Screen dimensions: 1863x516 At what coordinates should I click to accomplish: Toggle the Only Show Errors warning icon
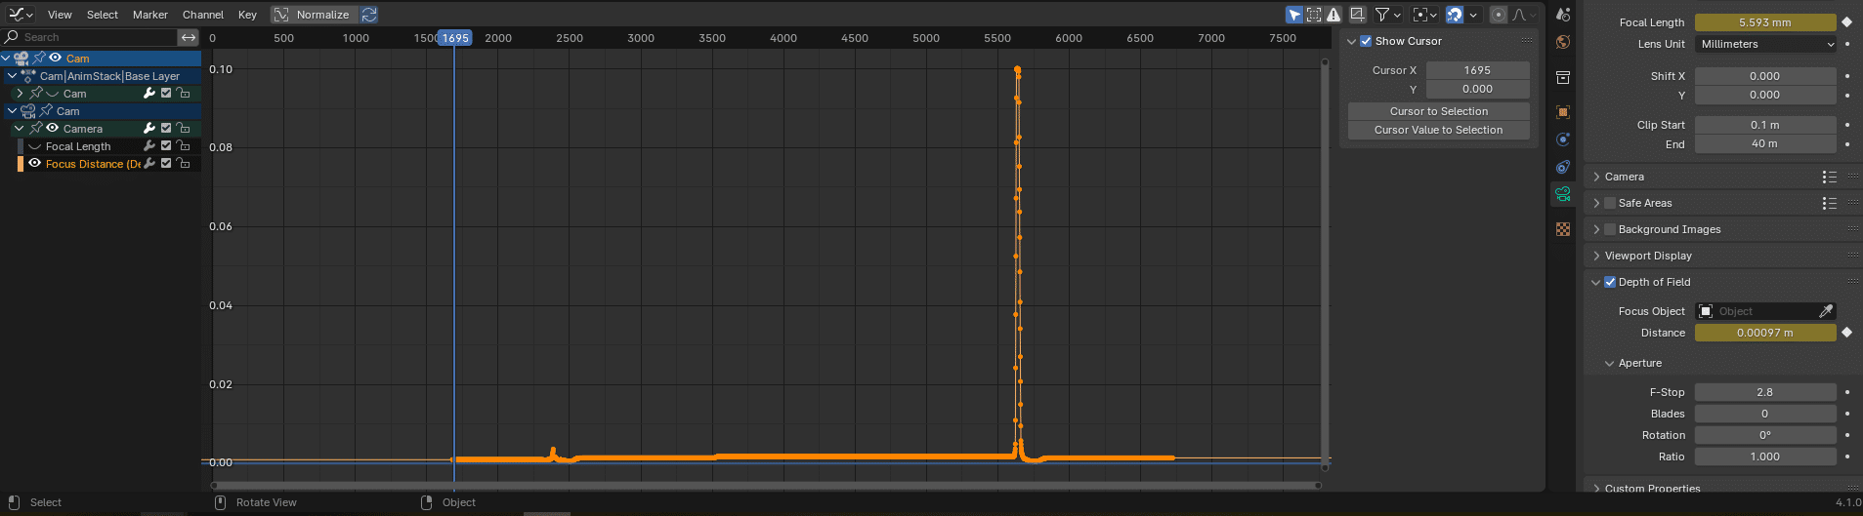click(x=1334, y=15)
